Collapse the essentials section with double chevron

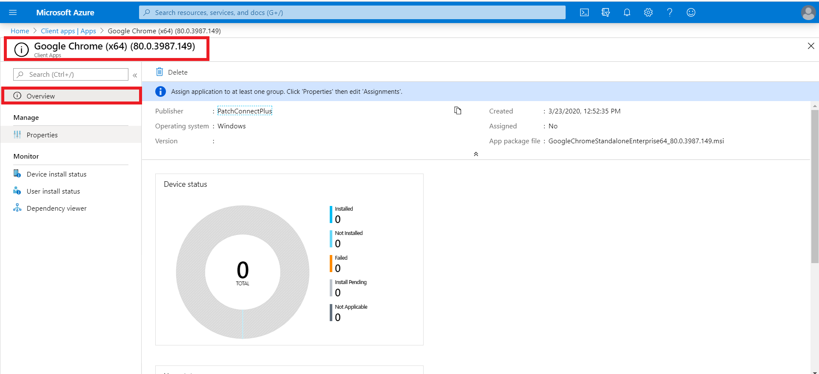[476, 154]
